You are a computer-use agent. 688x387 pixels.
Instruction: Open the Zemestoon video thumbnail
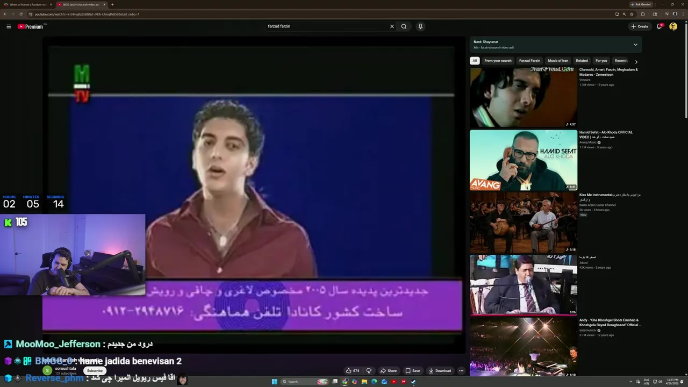tap(523, 97)
